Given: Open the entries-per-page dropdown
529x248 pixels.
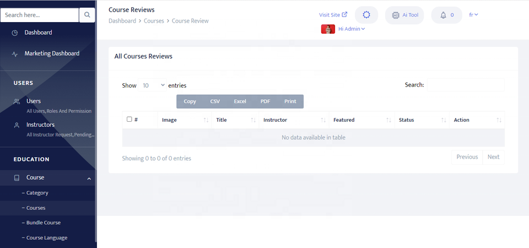Looking at the screenshot, I should pos(153,85).
